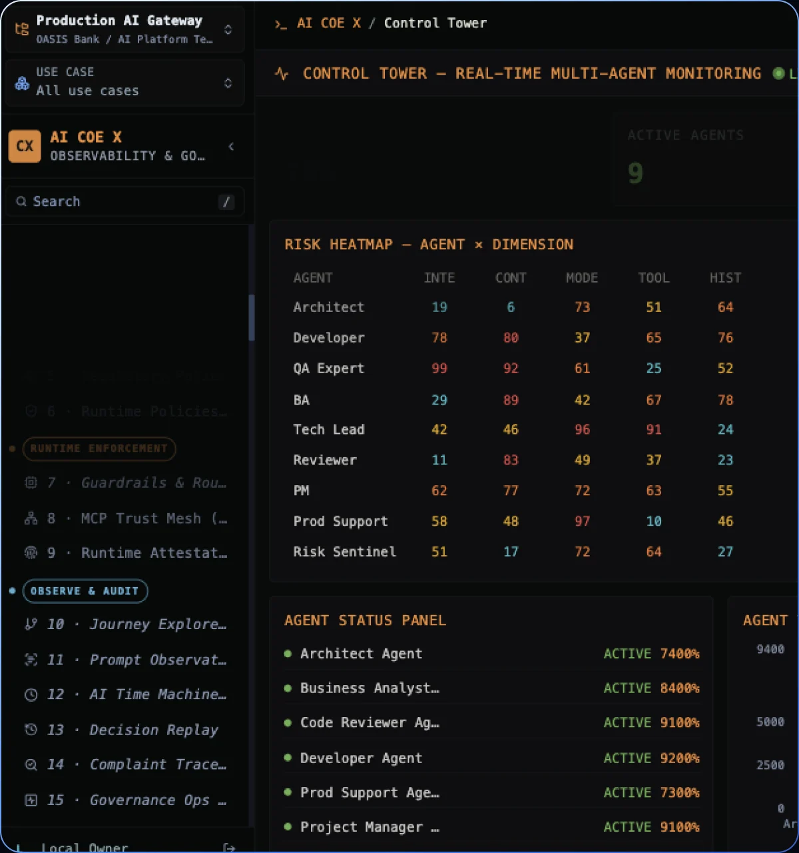Click the sign-out icon beside Local Owner
Screen dimensions: 799x853
[x=229, y=848]
